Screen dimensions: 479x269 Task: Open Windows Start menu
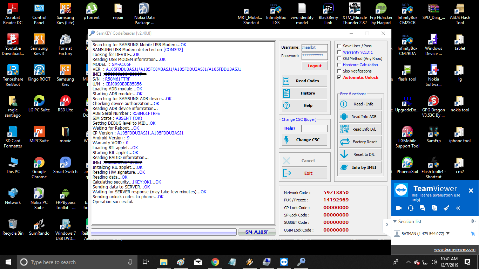pos(8,262)
